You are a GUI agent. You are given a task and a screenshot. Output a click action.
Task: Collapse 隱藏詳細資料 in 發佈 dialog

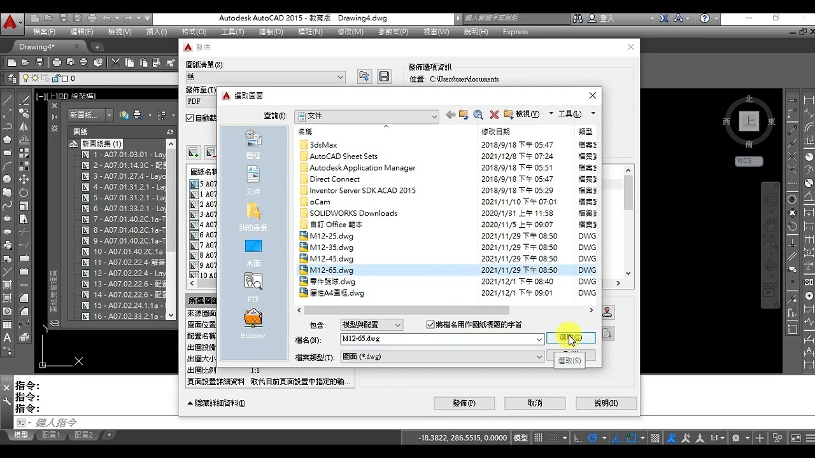(216, 403)
